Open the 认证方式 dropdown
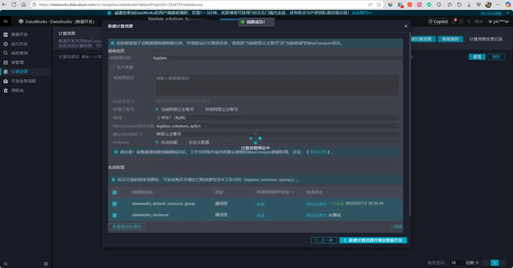The image size is (513, 268). [x=277, y=101]
